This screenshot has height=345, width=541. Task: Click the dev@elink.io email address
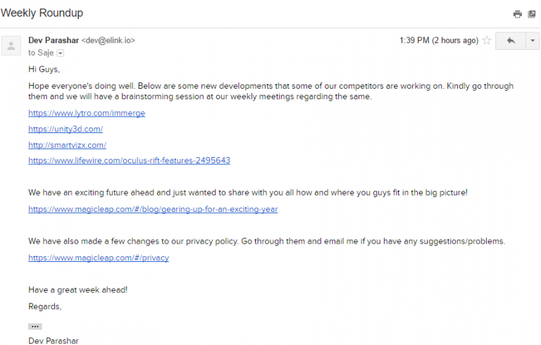tap(108, 40)
